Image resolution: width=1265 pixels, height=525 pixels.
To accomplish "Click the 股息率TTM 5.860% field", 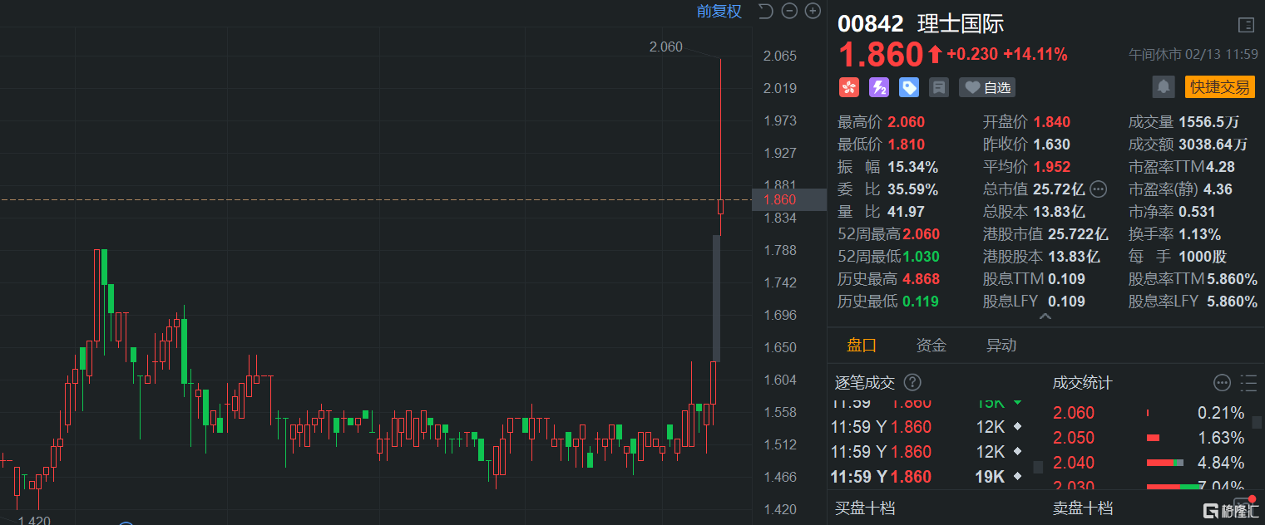I will coord(1193,279).
